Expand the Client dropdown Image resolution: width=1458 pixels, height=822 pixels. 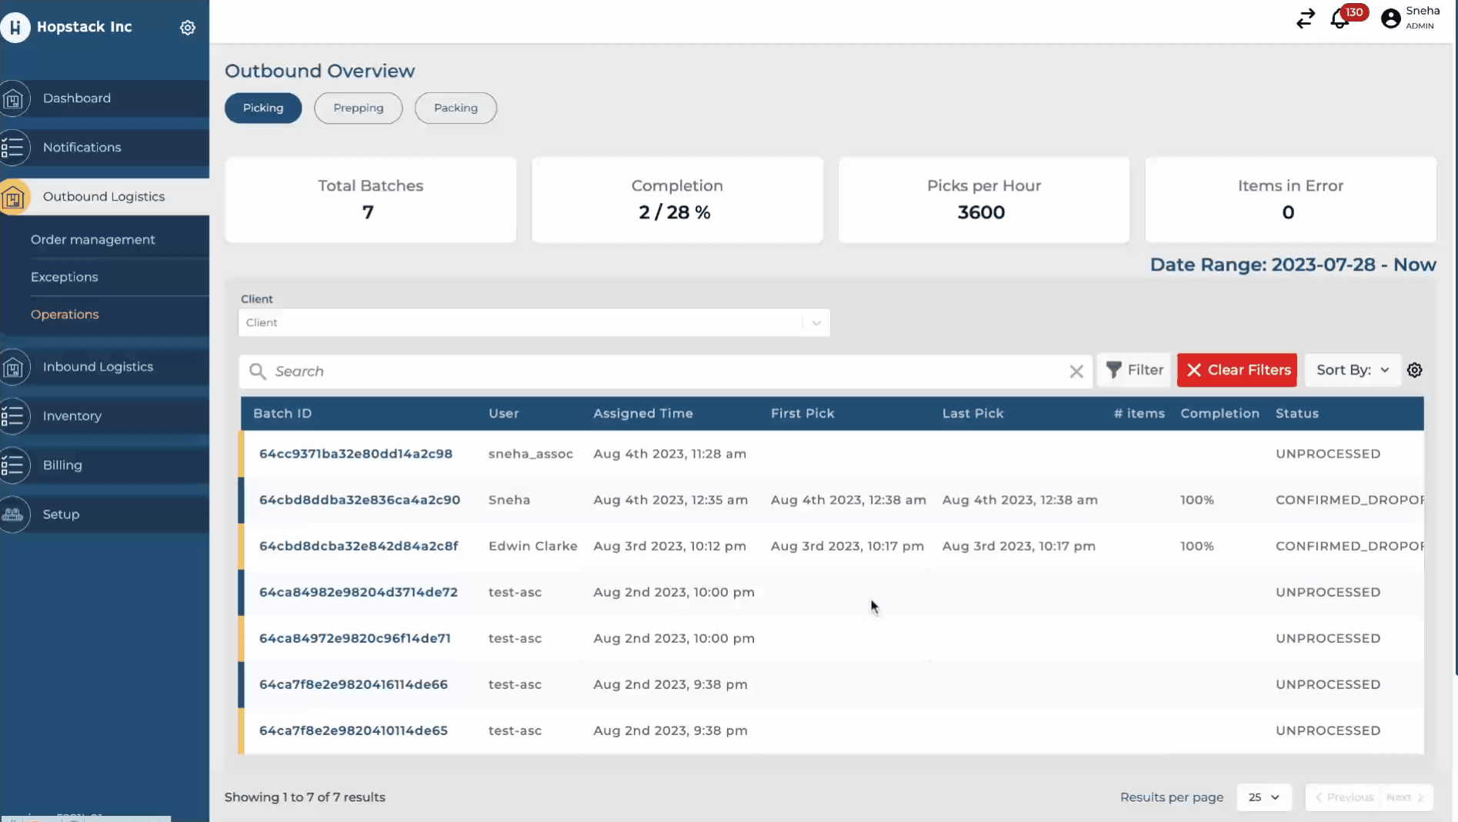[x=816, y=323]
